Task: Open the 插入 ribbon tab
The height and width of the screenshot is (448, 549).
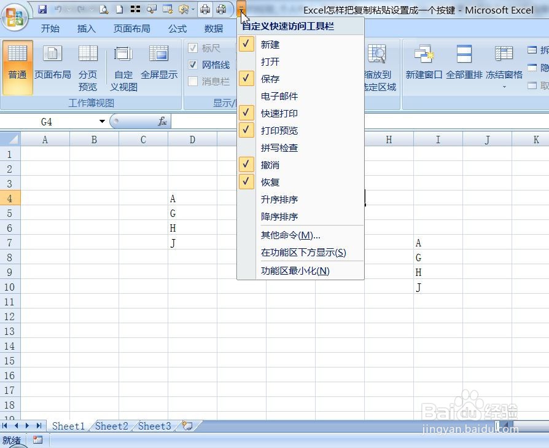Action: [86, 28]
